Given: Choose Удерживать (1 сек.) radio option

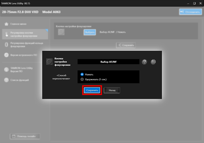Looking at the screenshot, I should [x=82, y=79].
